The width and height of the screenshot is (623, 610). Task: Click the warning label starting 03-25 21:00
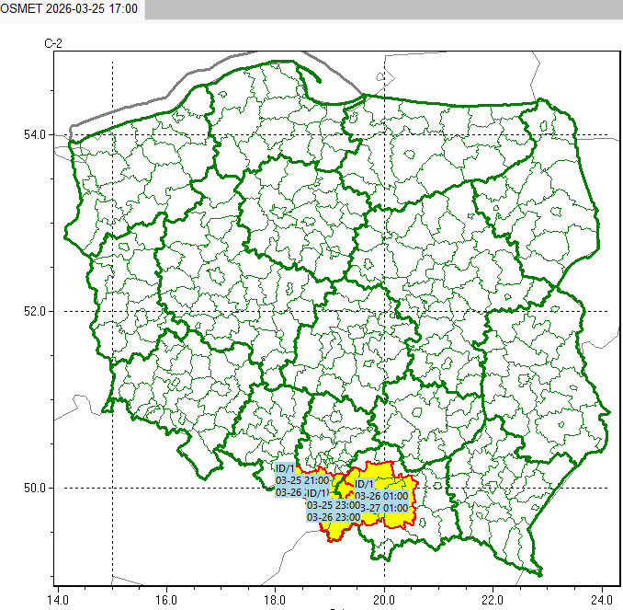point(301,480)
